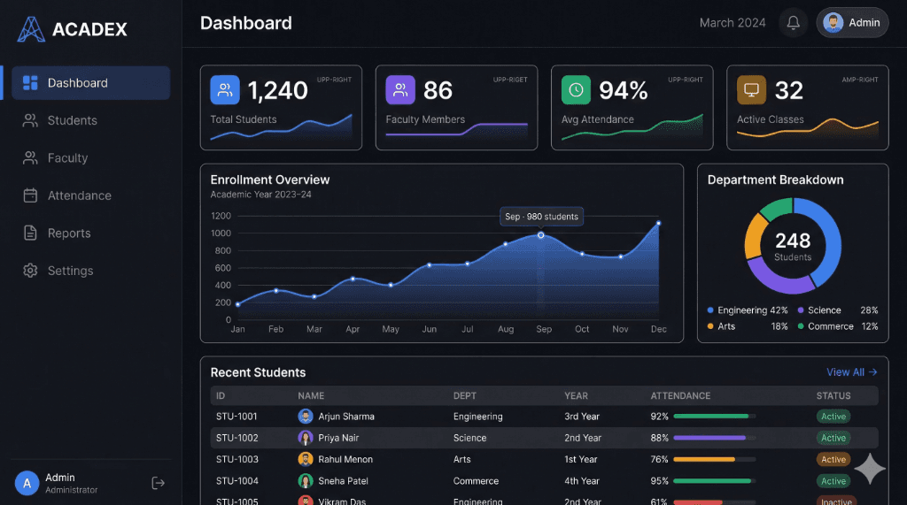The width and height of the screenshot is (907, 505).
Task: Open Settings from the sidebar
Action: coord(70,271)
